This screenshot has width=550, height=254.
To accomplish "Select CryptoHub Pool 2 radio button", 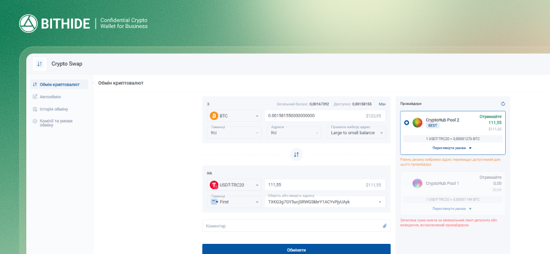I will [407, 122].
